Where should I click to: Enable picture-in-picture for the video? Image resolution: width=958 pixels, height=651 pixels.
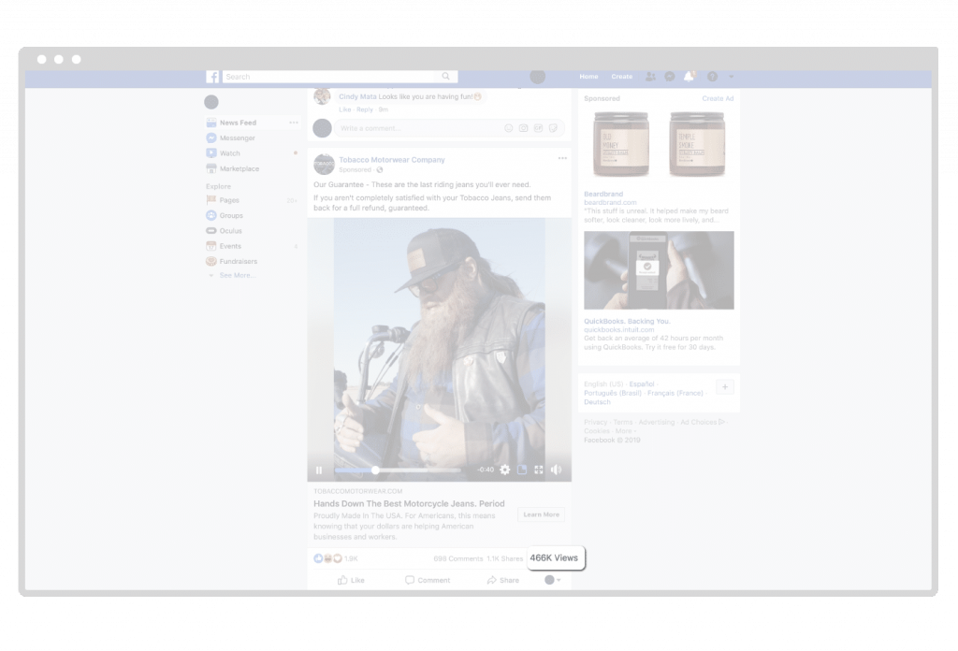522,470
